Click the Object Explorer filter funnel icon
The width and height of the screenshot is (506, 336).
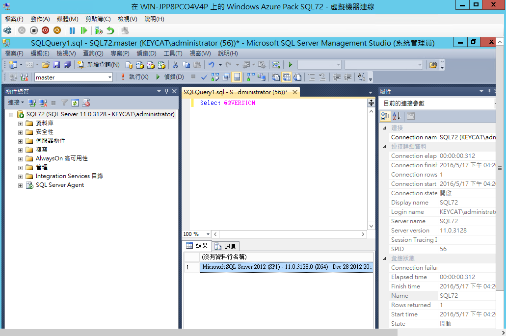64,103
